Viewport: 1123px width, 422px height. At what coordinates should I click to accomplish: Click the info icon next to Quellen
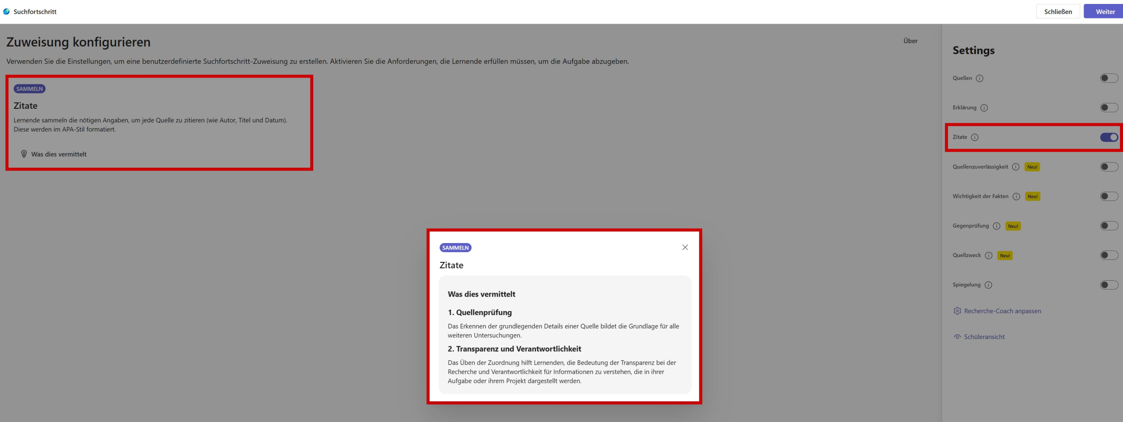(980, 79)
